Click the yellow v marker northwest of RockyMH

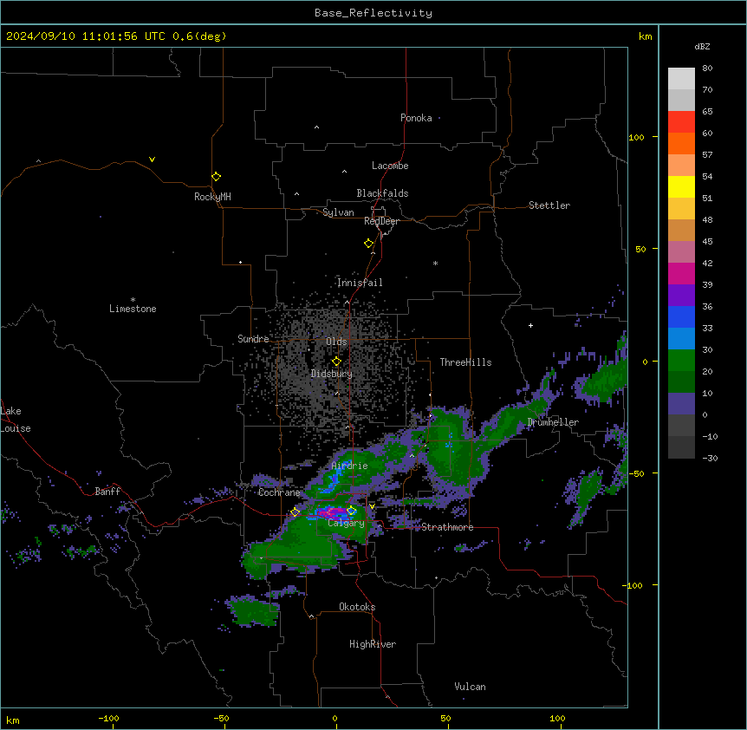[x=152, y=160]
